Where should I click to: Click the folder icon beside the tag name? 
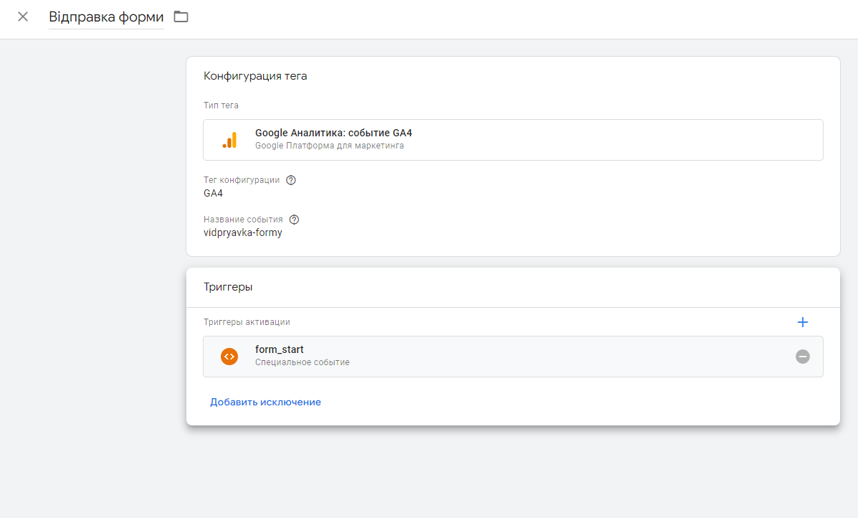coord(181,17)
